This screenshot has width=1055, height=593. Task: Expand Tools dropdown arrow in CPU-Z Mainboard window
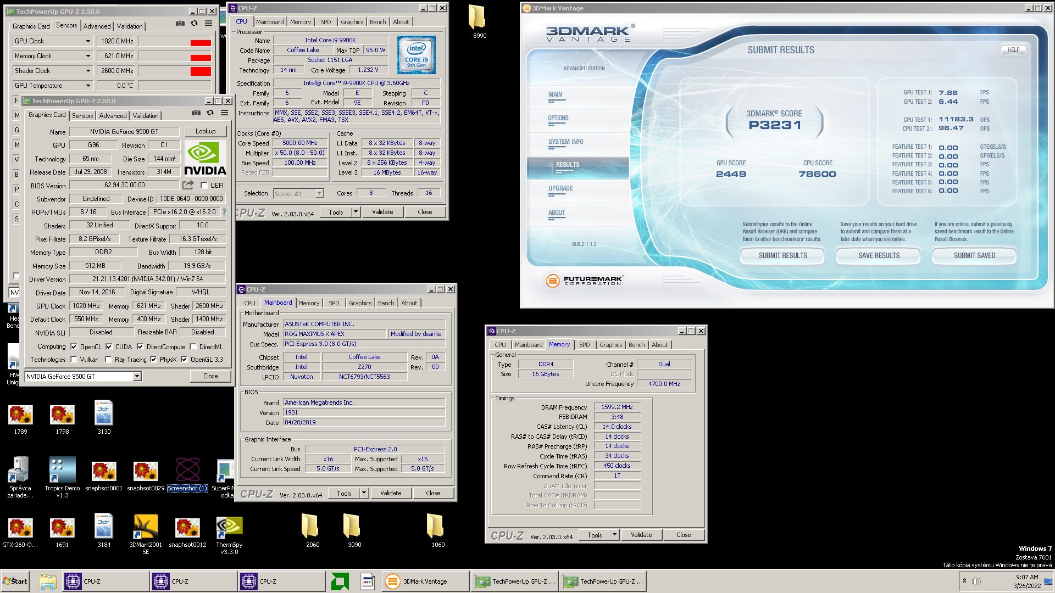pos(364,493)
